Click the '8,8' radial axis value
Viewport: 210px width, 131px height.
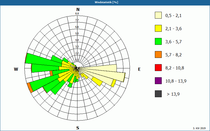pos(77,14)
